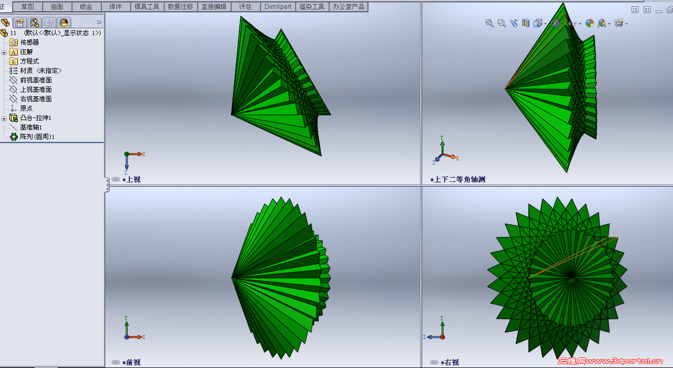Switch to 草图 tab
This screenshot has height=368, width=673.
(28, 7)
